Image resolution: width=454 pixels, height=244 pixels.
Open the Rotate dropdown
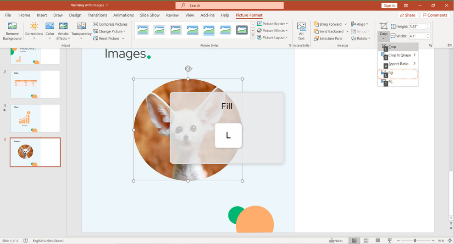pyautogui.click(x=361, y=38)
